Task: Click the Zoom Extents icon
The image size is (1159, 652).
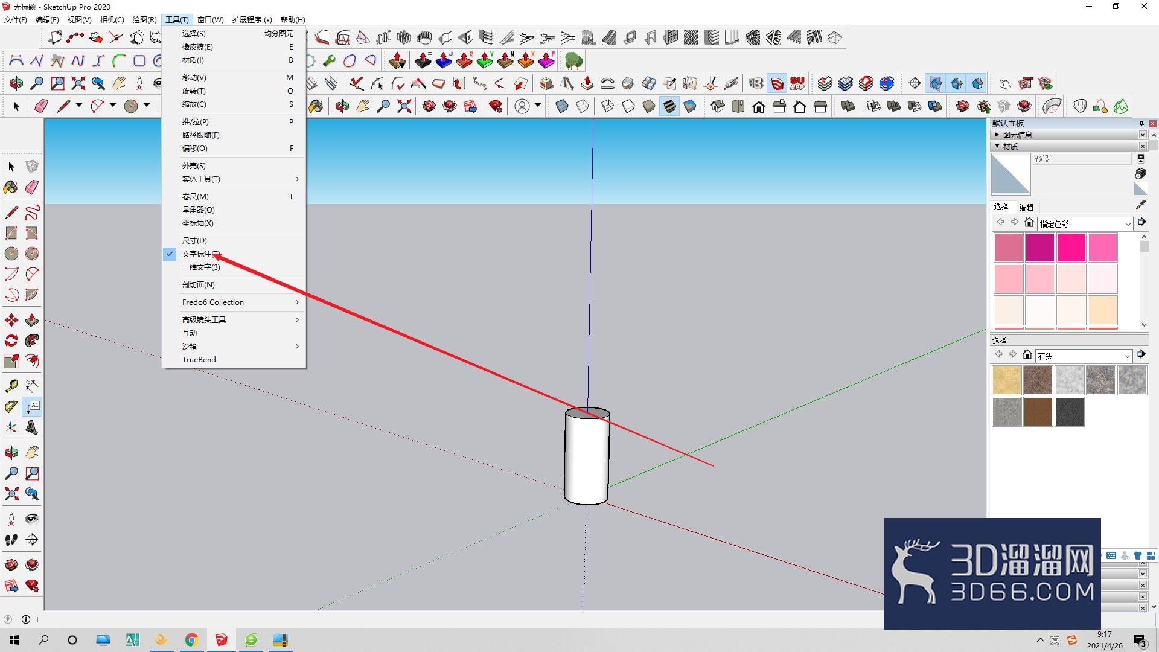Action: [11, 494]
